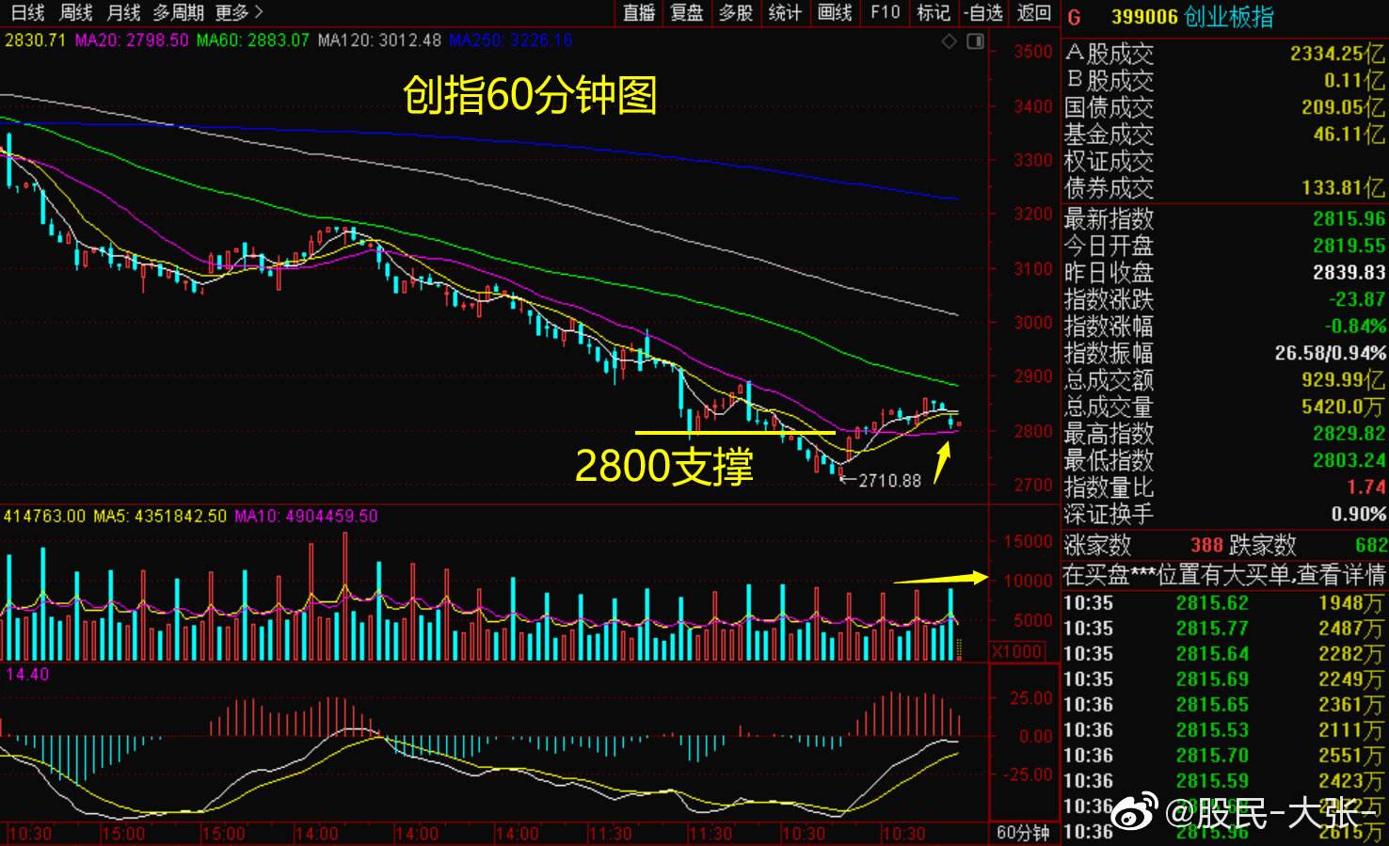Click the 标记 mark button
Screen dimensions: 1389x846
934,12
